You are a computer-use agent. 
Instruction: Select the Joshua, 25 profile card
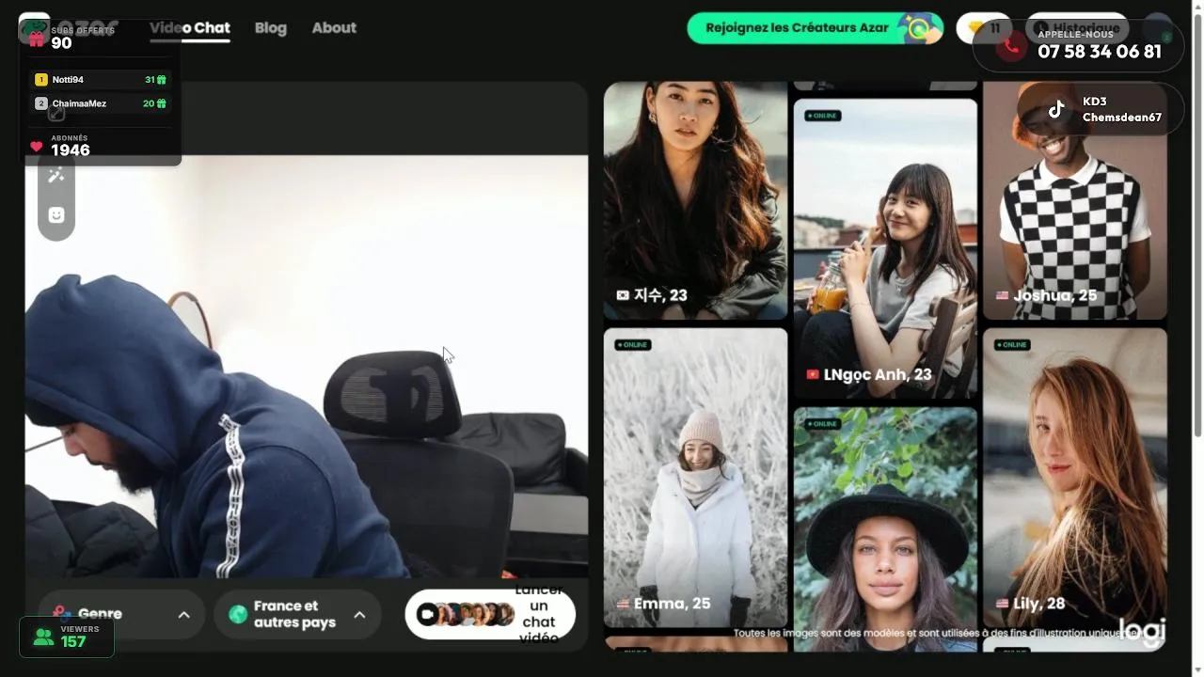pos(1075,200)
